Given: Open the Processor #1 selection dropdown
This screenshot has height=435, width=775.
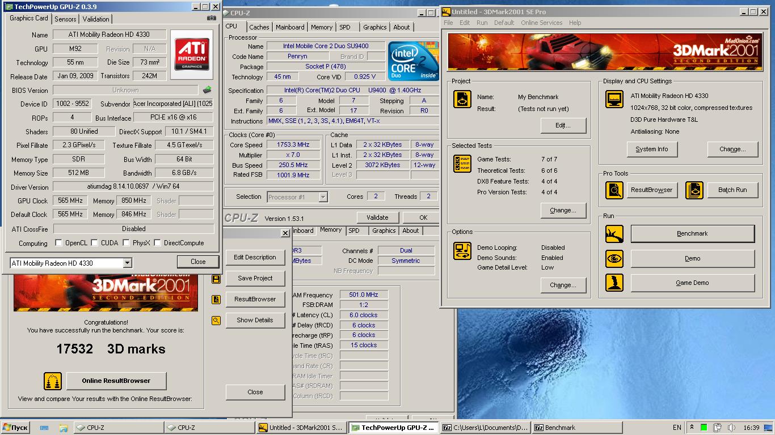Looking at the screenshot, I should coord(323,197).
